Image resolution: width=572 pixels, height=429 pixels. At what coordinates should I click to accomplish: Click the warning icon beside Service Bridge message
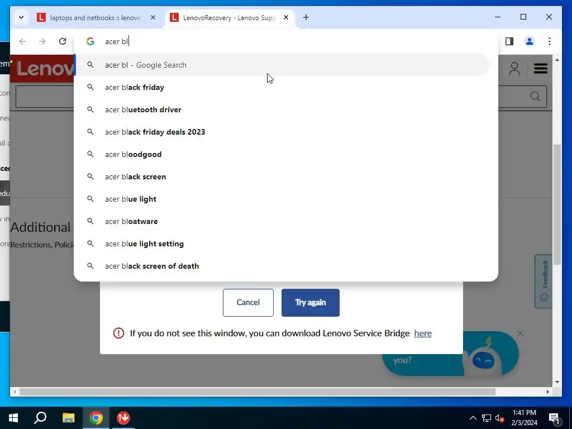click(x=118, y=333)
